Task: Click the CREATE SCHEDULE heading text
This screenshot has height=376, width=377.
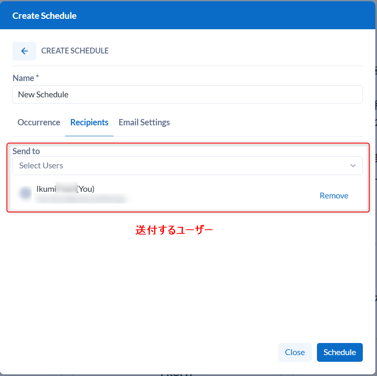Action: [75, 51]
